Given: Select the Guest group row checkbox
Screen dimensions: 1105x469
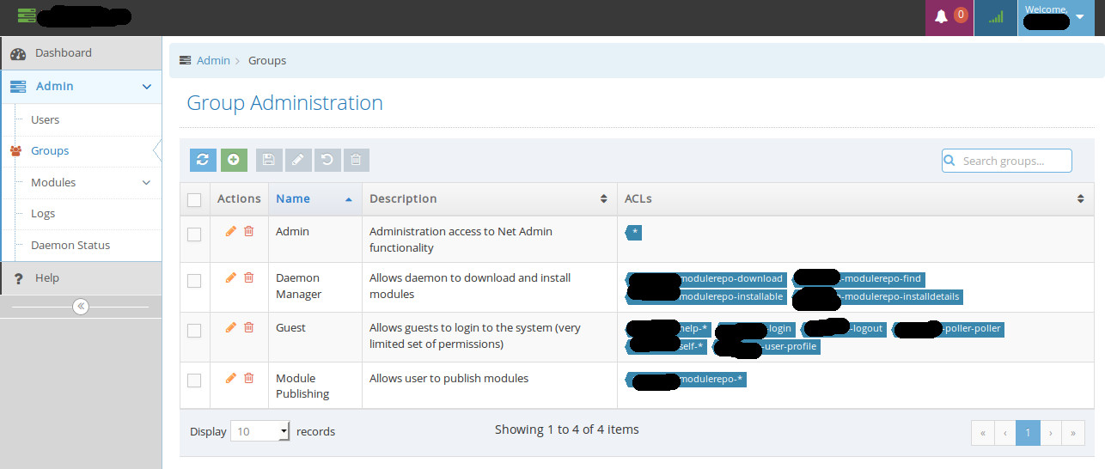Looking at the screenshot, I should point(194,331).
